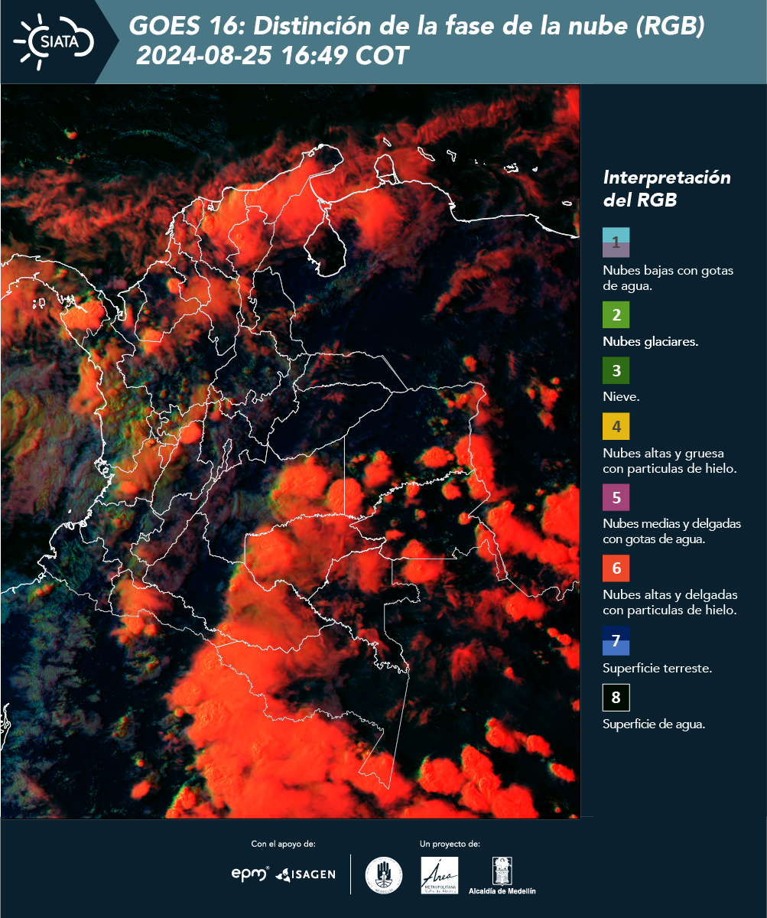Select the "Nieve." legend label
The image size is (767, 918).
pos(621,397)
